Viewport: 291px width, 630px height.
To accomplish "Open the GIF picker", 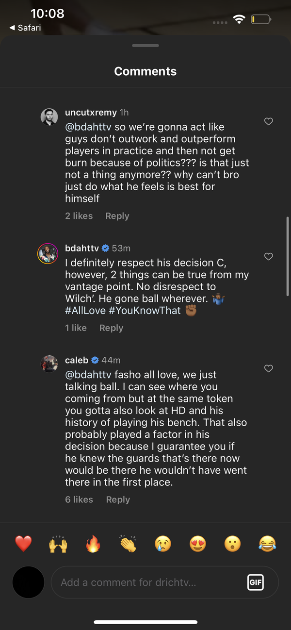I will (256, 582).
